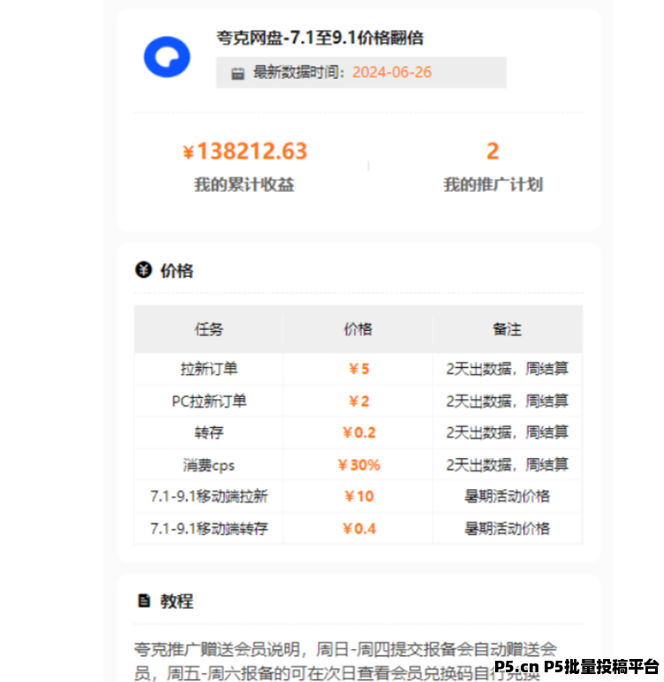Viewport: 664px width, 682px height.
Task: Click the price ¥0.4
Action: pos(359,528)
